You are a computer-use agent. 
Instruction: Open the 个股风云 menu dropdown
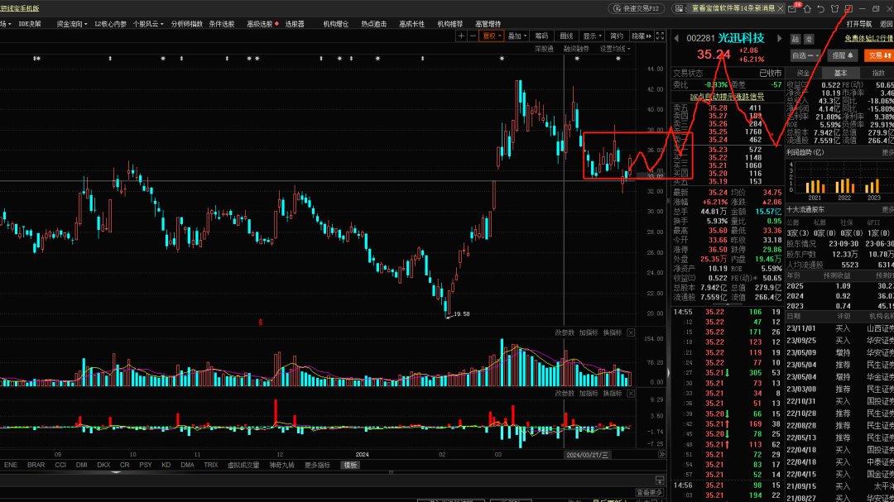[x=147, y=24]
